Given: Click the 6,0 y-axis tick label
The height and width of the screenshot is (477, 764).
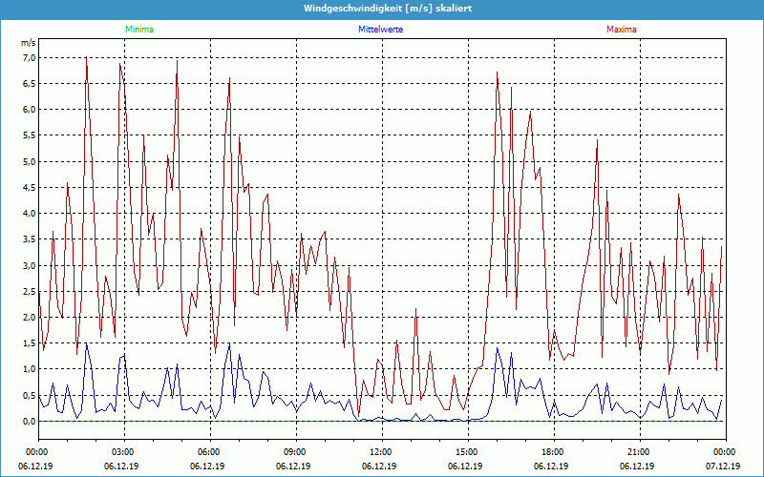Looking at the screenshot, I should pos(29,110).
